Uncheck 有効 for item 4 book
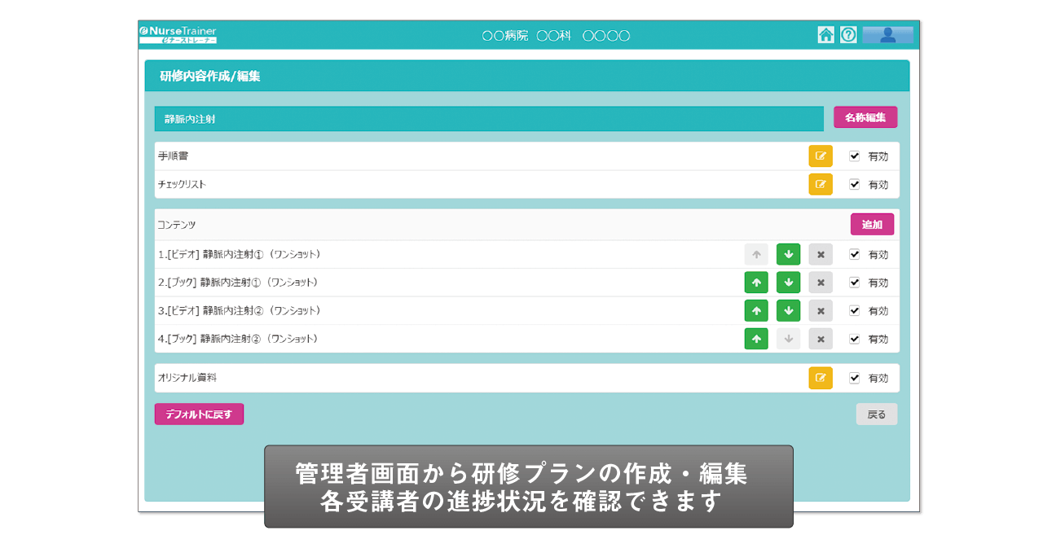This screenshot has height=548, width=1043. (854, 338)
